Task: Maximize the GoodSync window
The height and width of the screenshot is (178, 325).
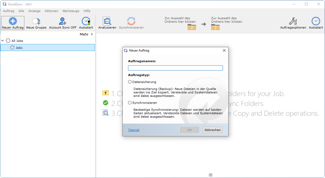Action: 306,4
